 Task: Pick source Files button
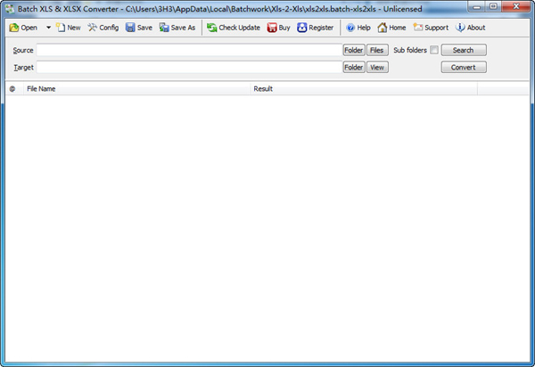coord(377,50)
